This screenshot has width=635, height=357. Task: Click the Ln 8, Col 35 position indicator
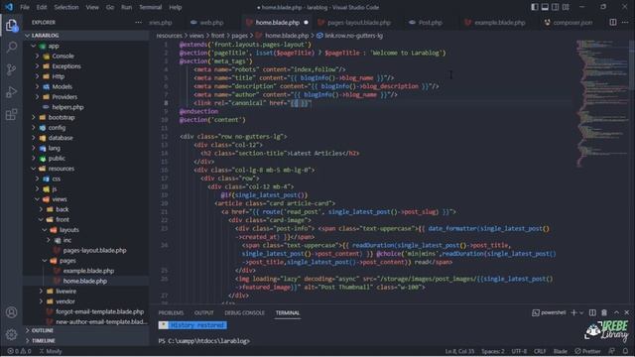459,351
